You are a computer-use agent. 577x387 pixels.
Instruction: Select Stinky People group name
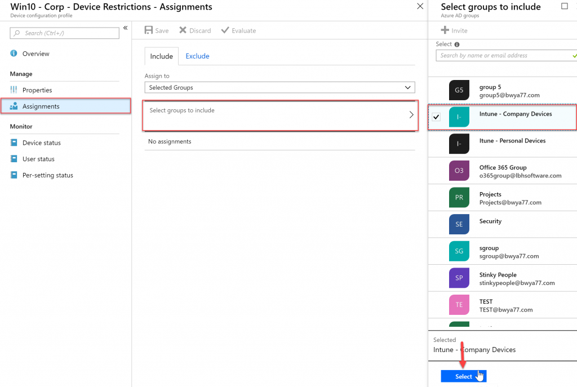tap(498, 275)
